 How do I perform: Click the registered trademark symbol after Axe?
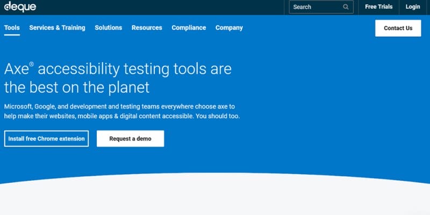point(32,64)
